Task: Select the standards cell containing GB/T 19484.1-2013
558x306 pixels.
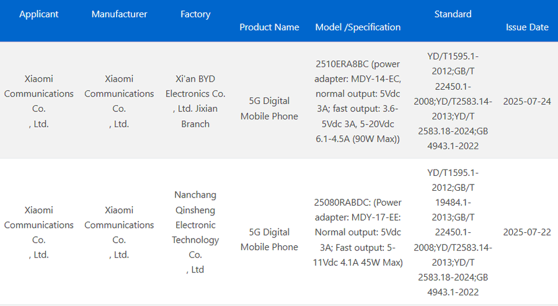Action: (x=453, y=232)
